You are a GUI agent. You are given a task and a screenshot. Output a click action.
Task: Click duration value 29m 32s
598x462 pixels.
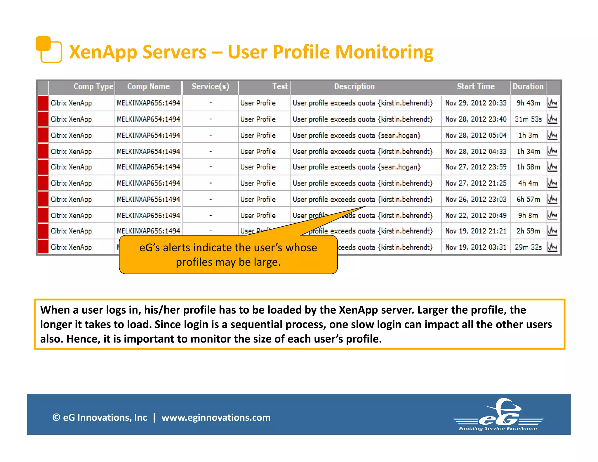[528, 247]
